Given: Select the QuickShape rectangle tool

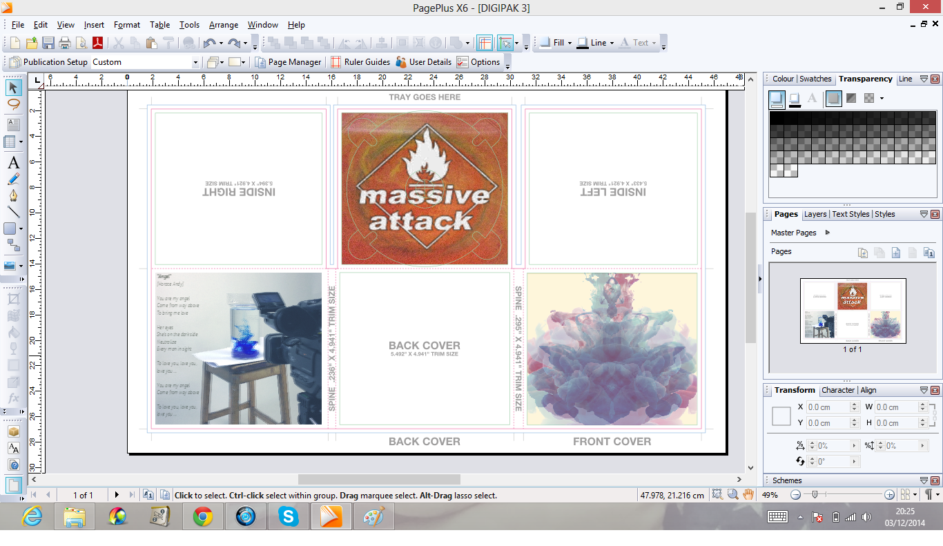Looking at the screenshot, I should click(x=10, y=228).
